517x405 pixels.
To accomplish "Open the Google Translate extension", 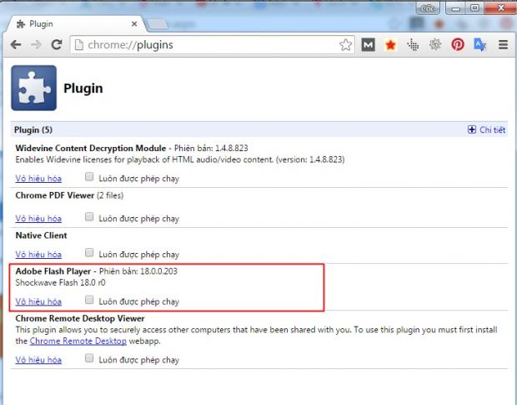I will coord(480,45).
